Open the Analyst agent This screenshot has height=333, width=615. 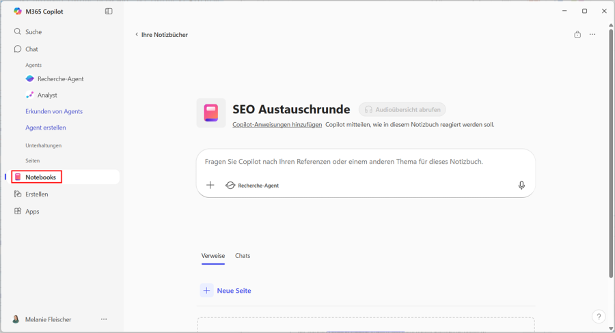pos(47,96)
